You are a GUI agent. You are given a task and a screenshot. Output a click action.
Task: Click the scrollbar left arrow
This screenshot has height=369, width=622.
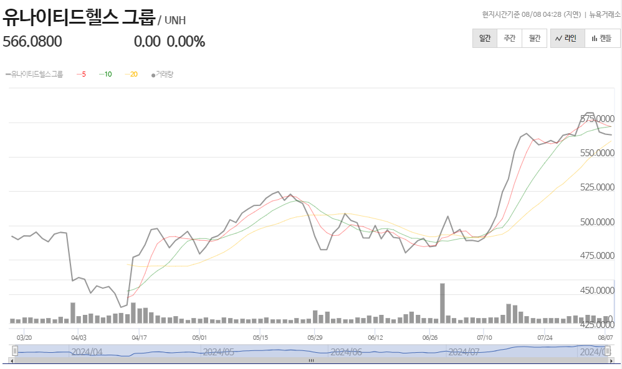tap(11, 361)
